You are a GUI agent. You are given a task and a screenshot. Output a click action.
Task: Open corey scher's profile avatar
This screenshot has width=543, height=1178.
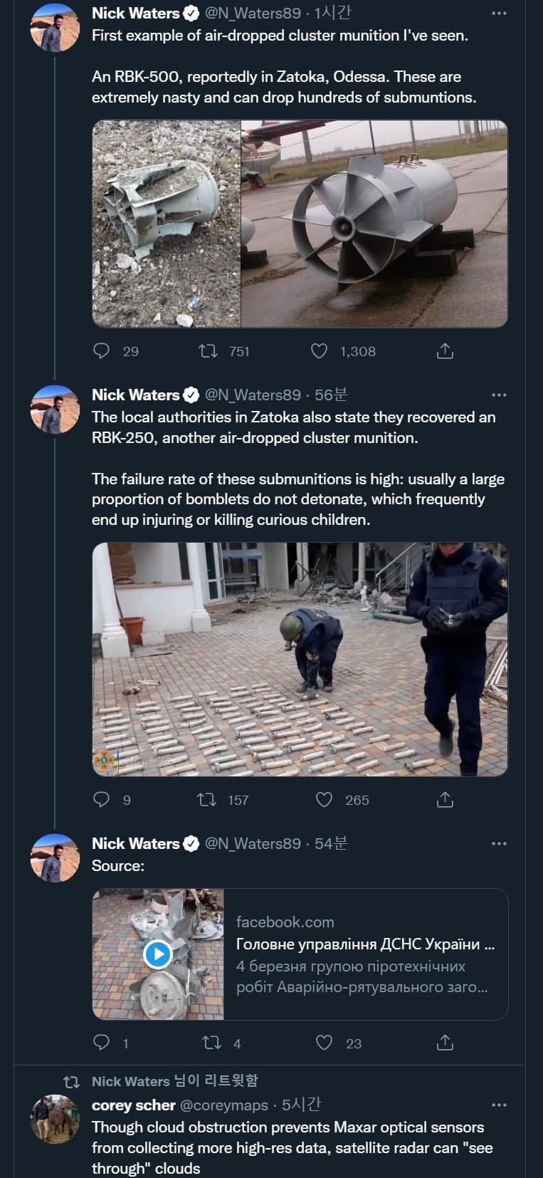54,1119
